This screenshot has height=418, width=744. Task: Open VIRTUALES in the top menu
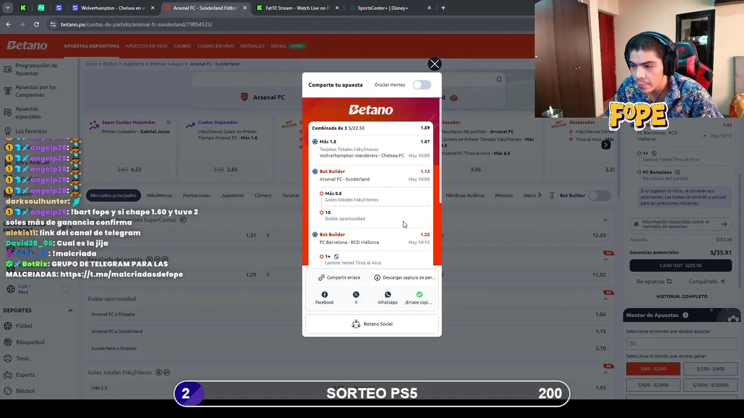pos(252,46)
